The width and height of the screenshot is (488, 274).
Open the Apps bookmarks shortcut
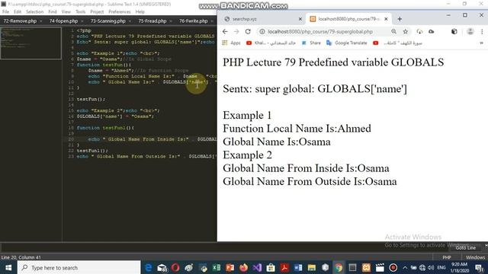click(x=231, y=43)
